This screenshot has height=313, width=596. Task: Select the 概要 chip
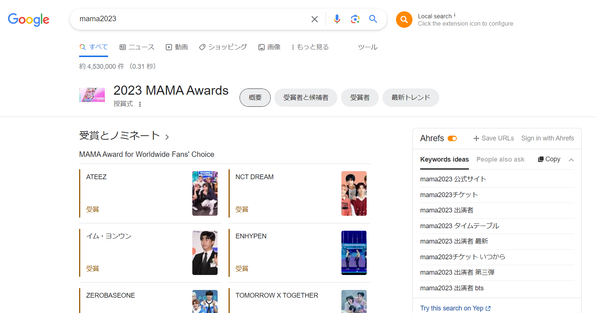[x=255, y=98]
